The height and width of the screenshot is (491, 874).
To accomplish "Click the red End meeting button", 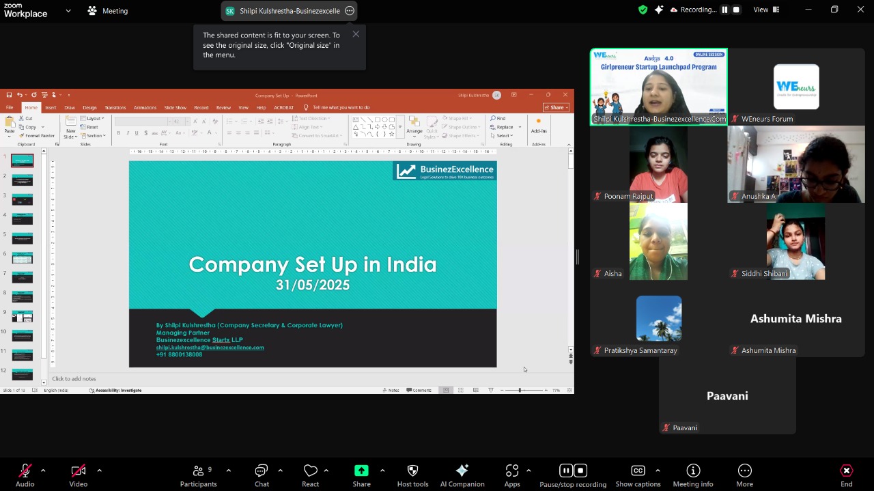I will pyautogui.click(x=846, y=475).
